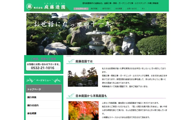Click the banner text お世話になって四十一年
The image size is (193, 120).
pyautogui.click(x=73, y=24)
